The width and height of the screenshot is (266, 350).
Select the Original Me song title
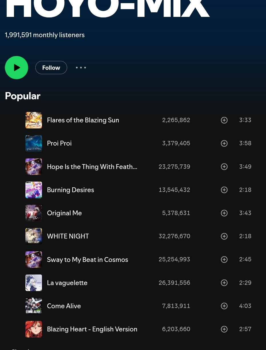click(65, 213)
